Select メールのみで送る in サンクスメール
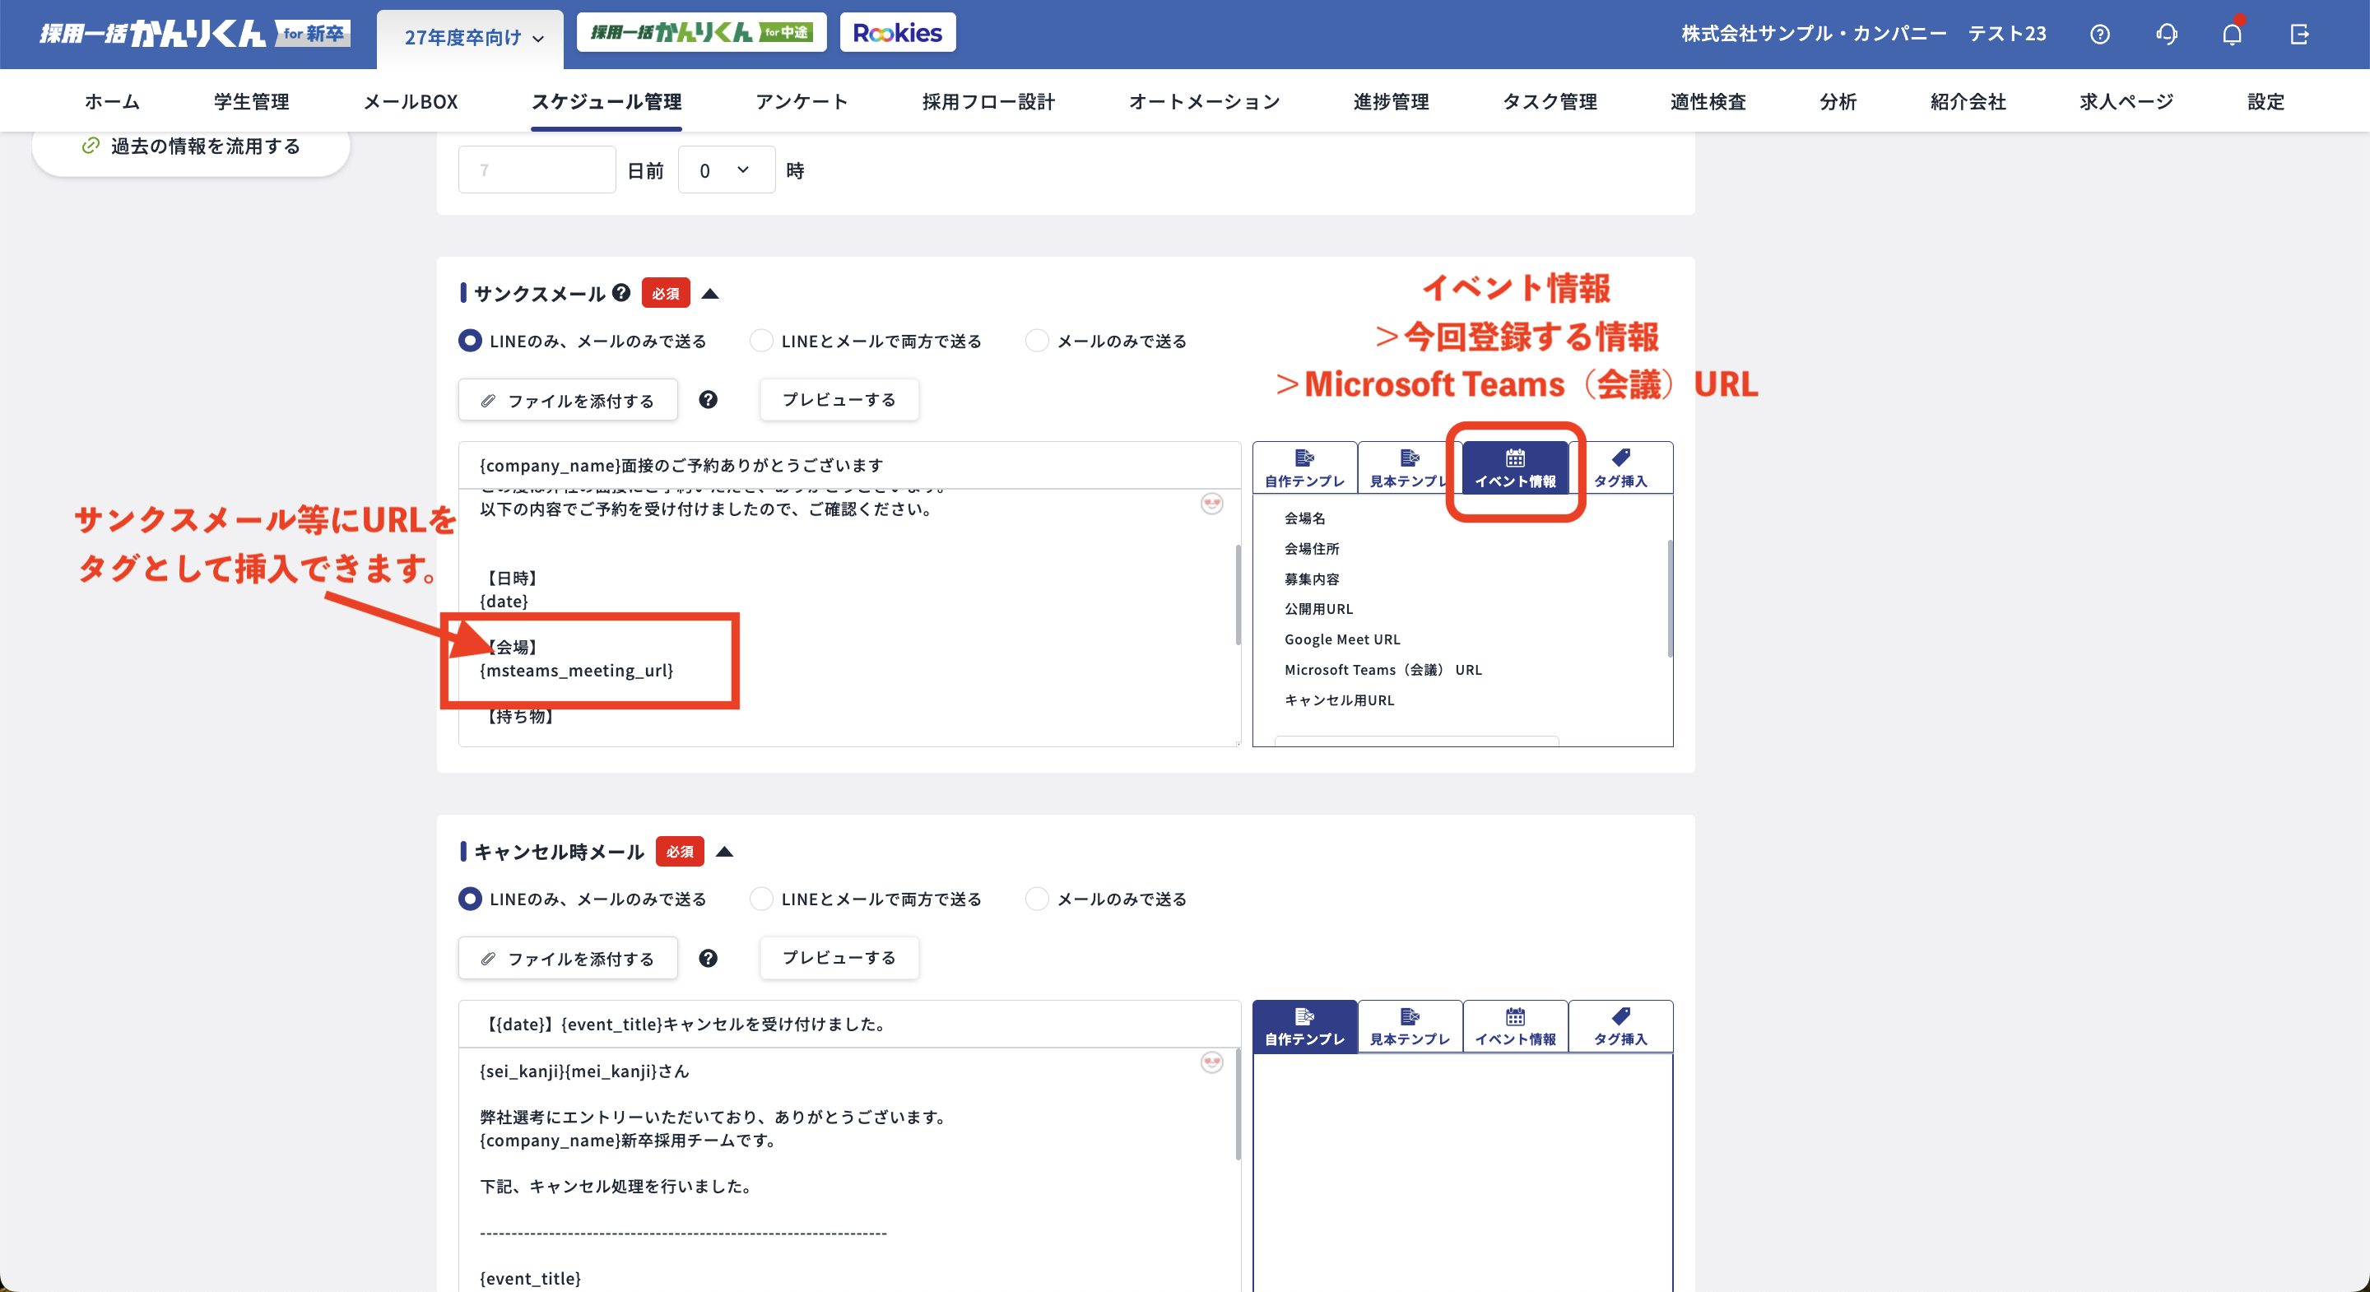Viewport: 2370px width, 1292px height. (1037, 340)
